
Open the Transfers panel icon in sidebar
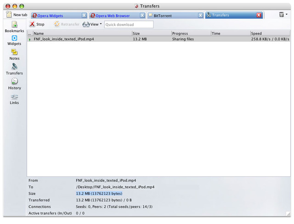click(x=14, y=67)
